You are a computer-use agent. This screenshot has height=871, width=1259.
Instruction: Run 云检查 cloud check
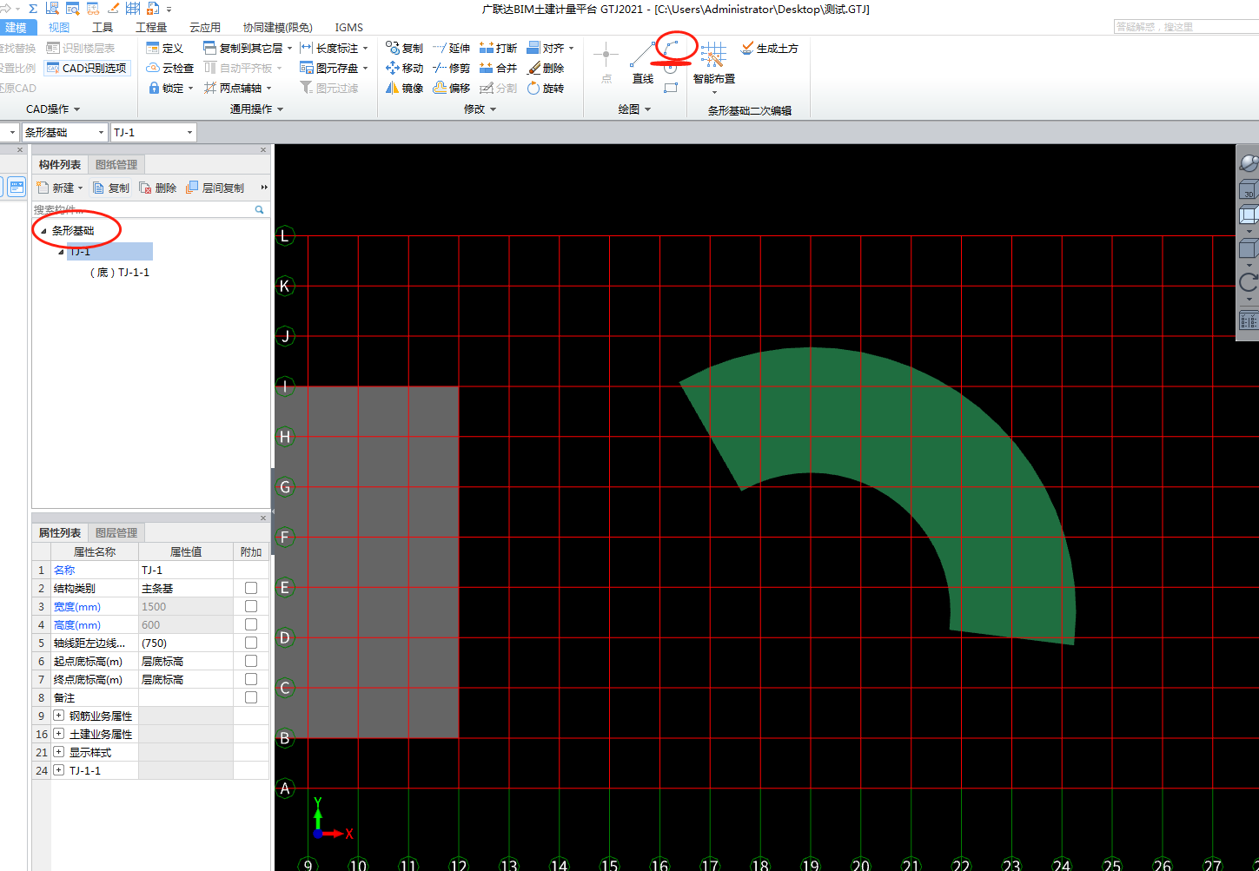169,68
